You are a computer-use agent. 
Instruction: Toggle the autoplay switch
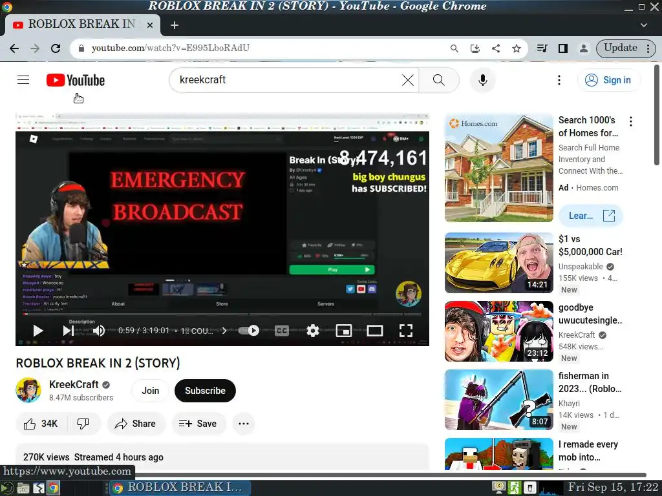click(249, 331)
